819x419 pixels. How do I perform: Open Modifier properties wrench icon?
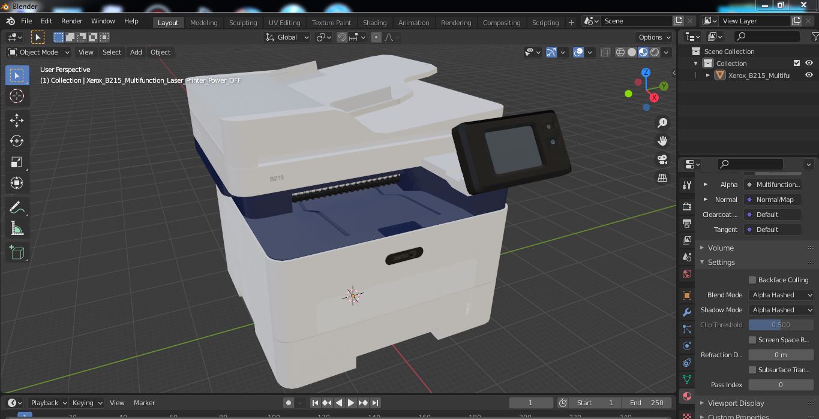687,312
